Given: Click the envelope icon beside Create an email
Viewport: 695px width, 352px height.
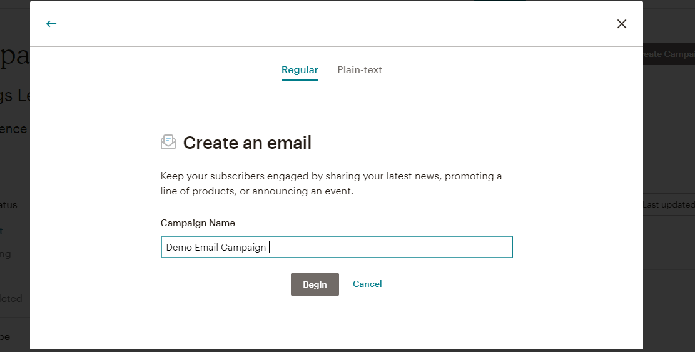Looking at the screenshot, I should [168, 142].
